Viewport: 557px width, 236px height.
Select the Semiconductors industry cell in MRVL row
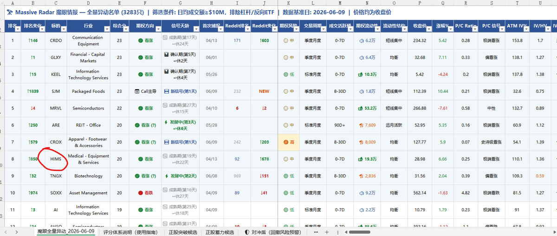[x=88, y=108]
